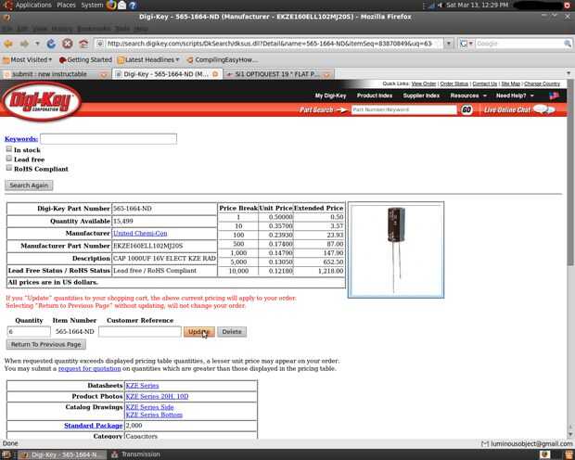Open the KZE Series datasheet link
This screenshot has height=460, width=575.
click(142, 386)
